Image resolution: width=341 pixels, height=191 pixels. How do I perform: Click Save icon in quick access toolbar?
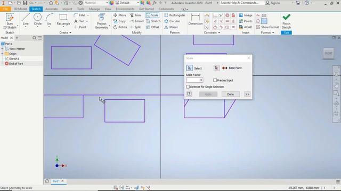25,3
